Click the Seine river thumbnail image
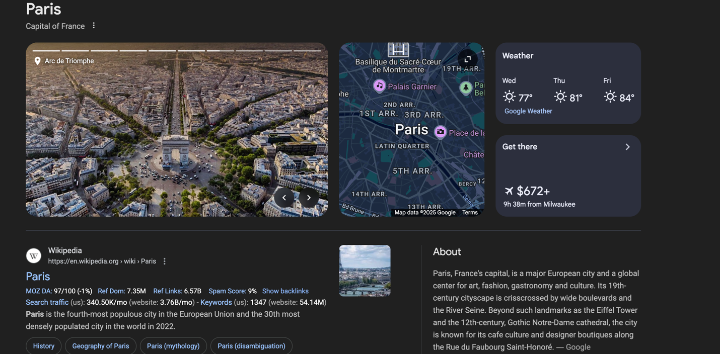Screen dimensions: 720x354 pos(365,271)
